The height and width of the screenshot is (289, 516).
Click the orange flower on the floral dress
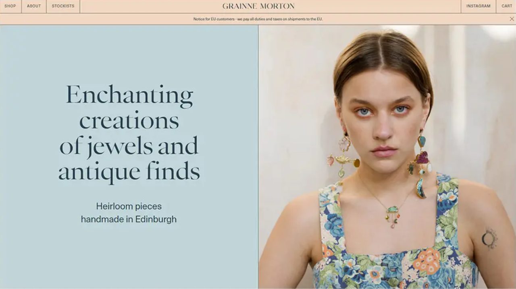click(x=427, y=260)
